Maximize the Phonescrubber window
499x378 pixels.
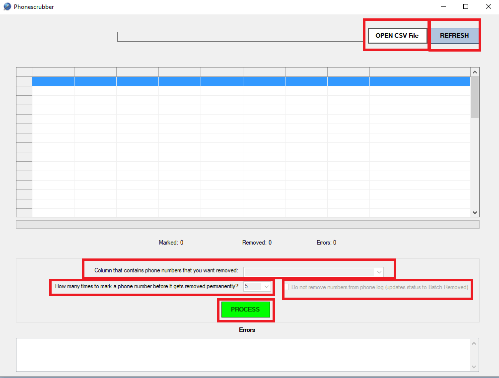(x=466, y=6)
